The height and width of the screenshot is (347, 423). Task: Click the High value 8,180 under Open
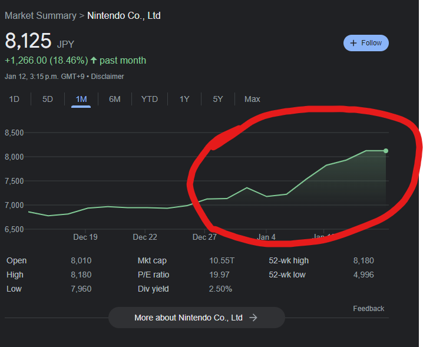tap(81, 275)
